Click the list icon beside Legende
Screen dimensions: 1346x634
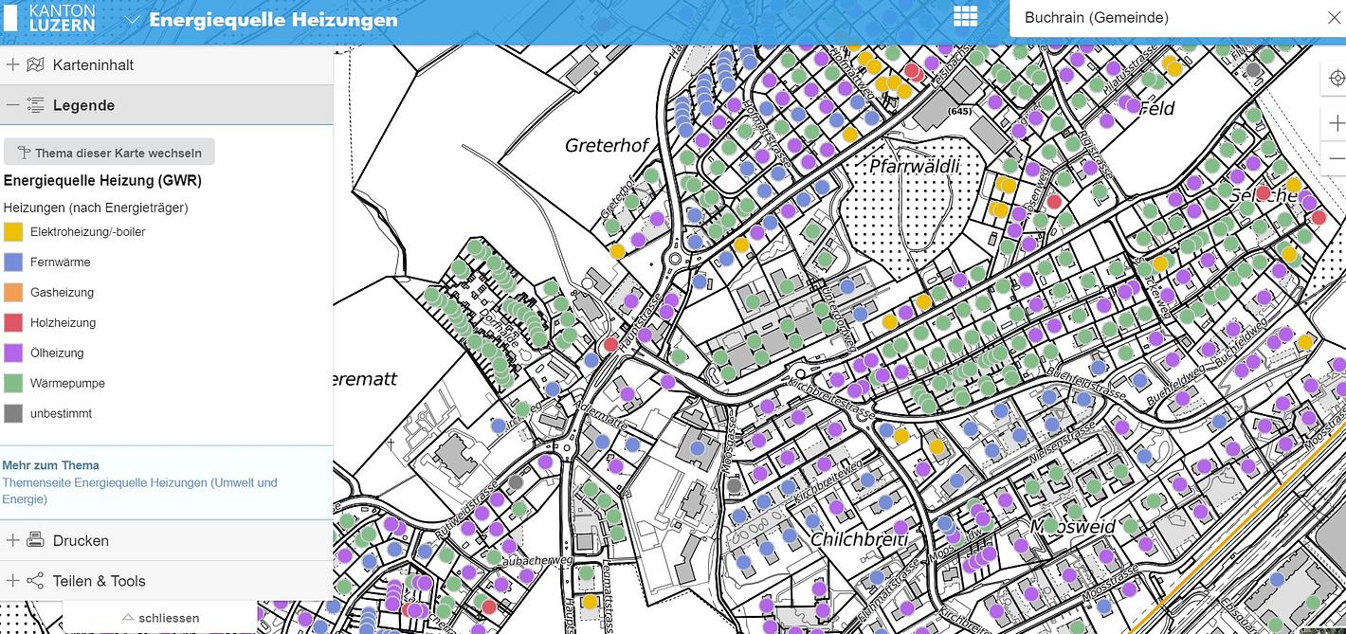pyautogui.click(x=36, y=105)
